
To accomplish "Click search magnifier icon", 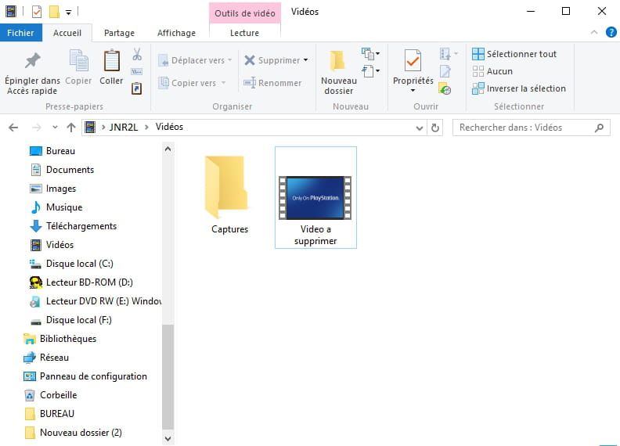I will pos(599,128).
